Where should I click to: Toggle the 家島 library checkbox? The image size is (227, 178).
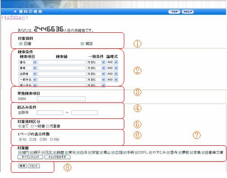point(192,152)
